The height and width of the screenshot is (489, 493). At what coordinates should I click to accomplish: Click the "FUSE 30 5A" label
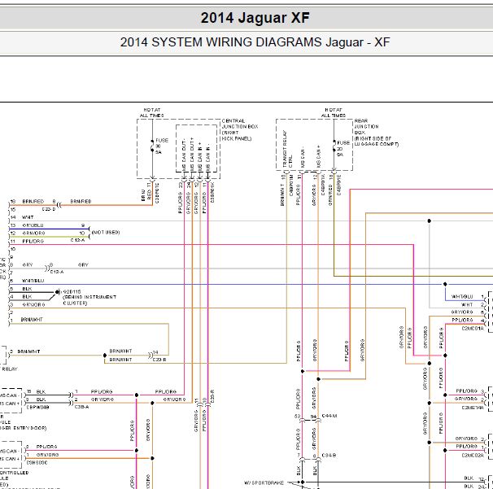(x=162, y=146)
